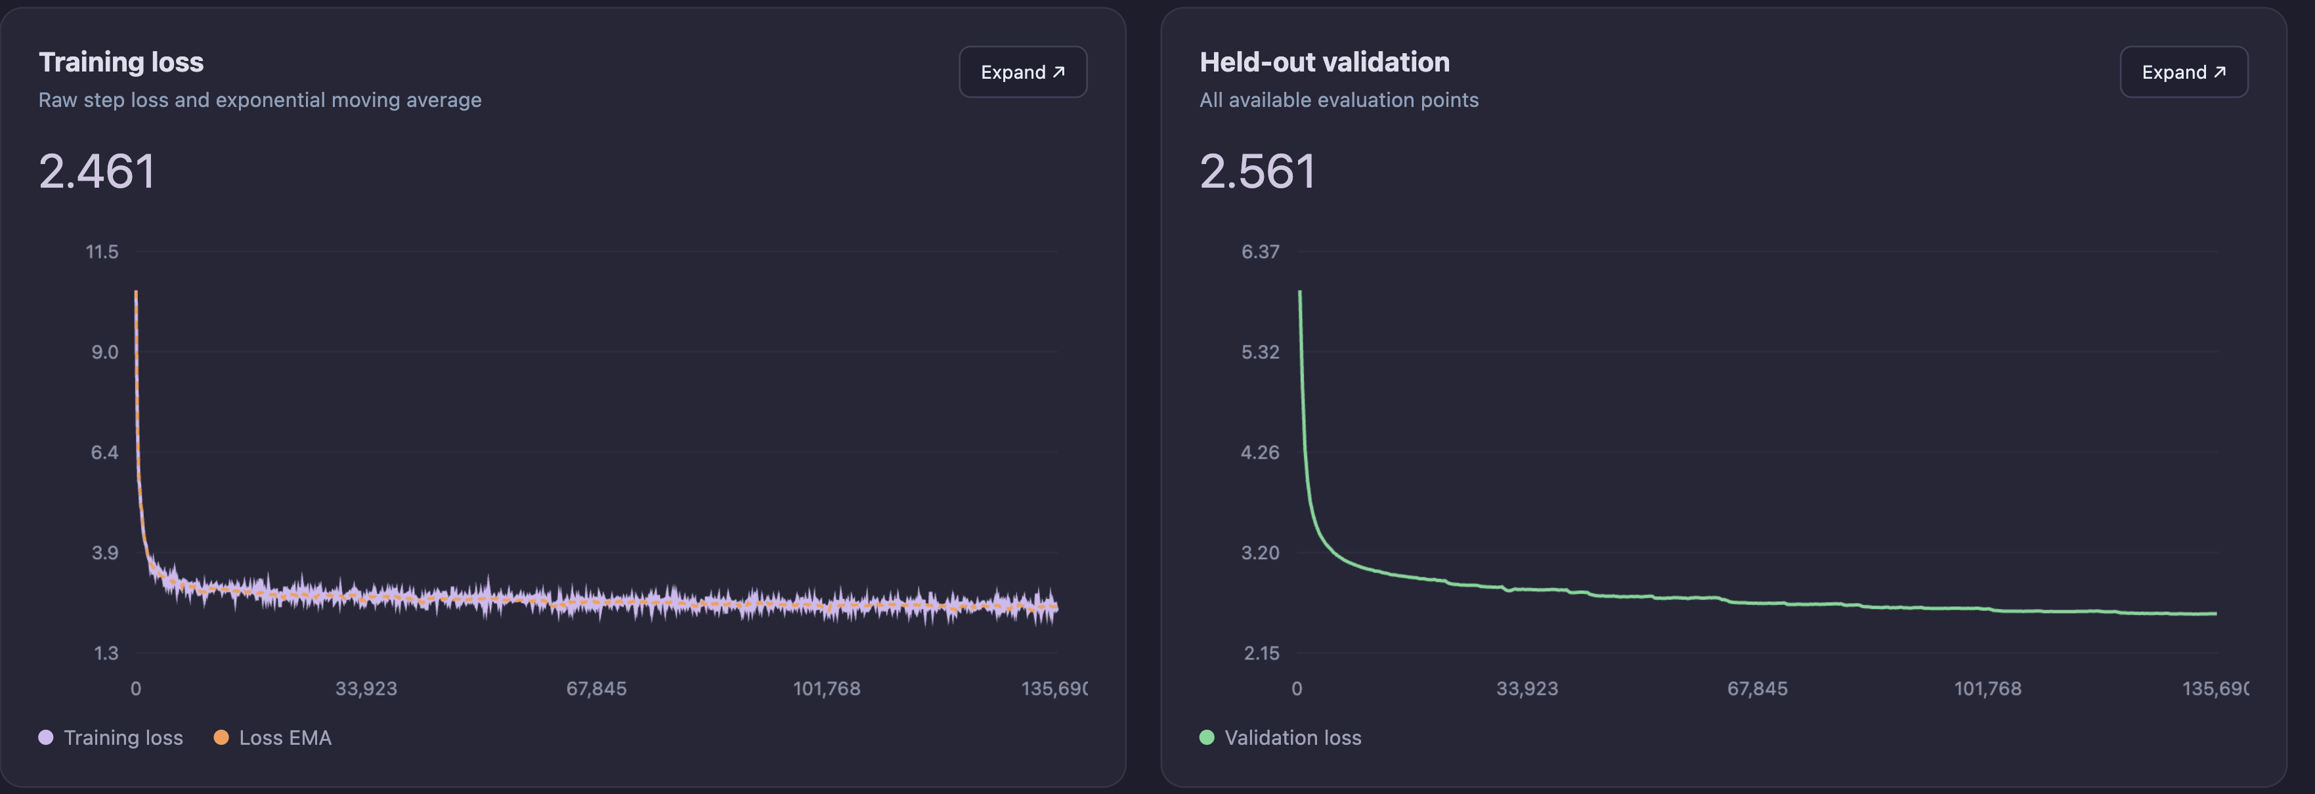Click 33,923 on the training loss x-axis
2315x794 pixels.
366,689
